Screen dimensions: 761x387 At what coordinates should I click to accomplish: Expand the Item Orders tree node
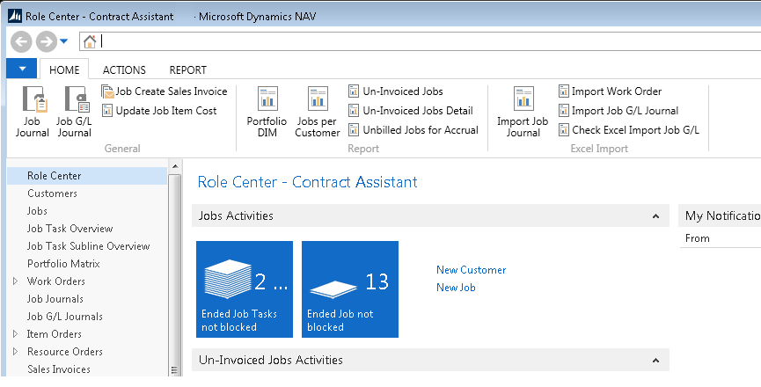coord(16,334)
